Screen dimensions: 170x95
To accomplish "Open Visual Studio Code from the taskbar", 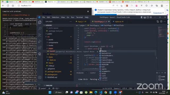I will (101, 92).
